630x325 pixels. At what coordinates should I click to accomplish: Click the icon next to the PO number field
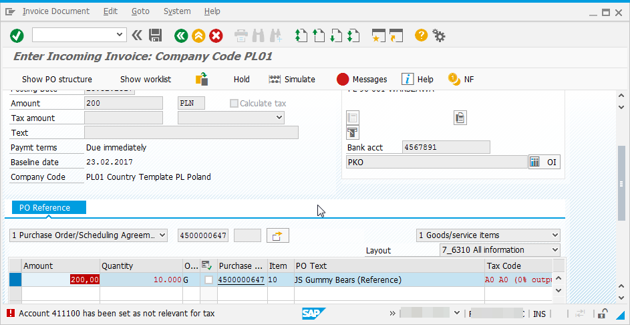click(277, 235)
